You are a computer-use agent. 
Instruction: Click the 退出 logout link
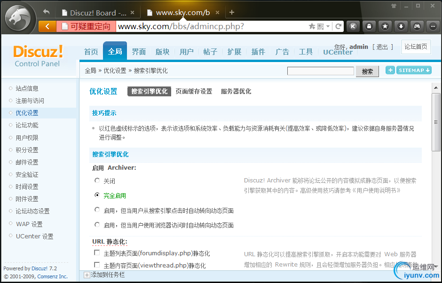(382, 47)
